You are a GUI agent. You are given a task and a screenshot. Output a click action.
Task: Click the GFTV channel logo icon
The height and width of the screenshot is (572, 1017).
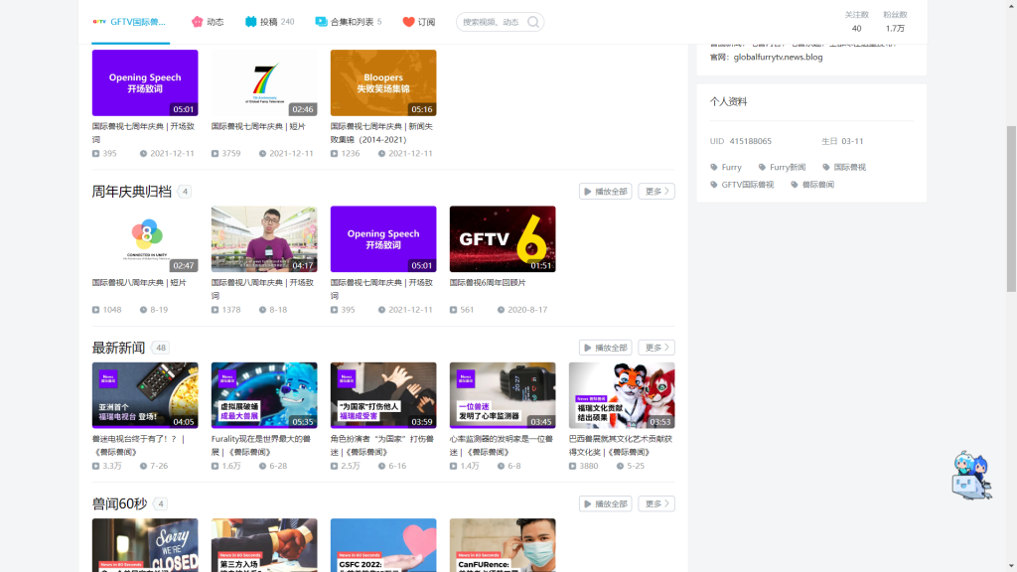[x=98, y=21]
